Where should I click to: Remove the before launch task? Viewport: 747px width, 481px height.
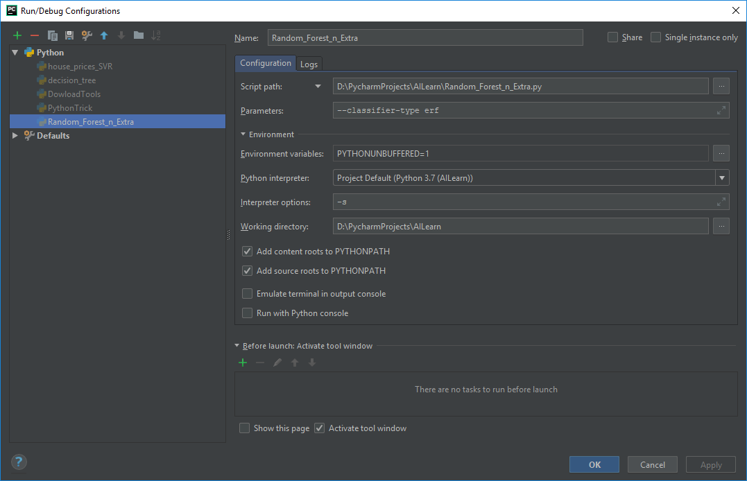260,363
